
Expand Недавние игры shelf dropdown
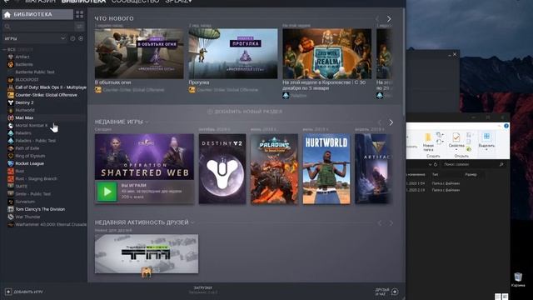[147, 122]
